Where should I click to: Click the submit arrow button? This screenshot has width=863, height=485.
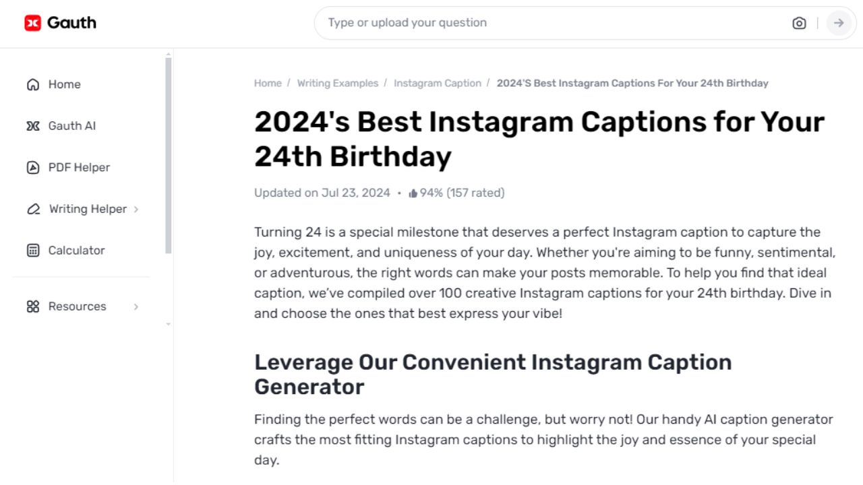(839, 23)
